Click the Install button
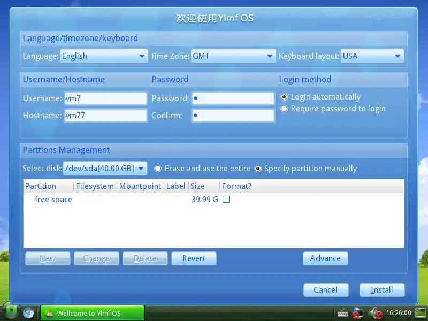 pos(382,289)
